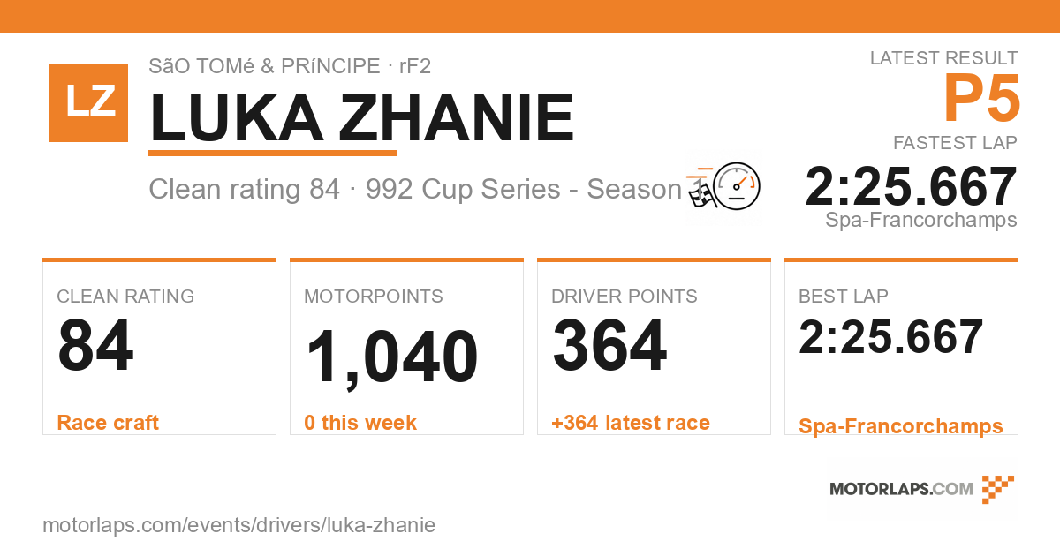Screen dimensions: 1060x556
Task: Click orange Spa-Francorchamps in Best Lap card
Action: 901,426
